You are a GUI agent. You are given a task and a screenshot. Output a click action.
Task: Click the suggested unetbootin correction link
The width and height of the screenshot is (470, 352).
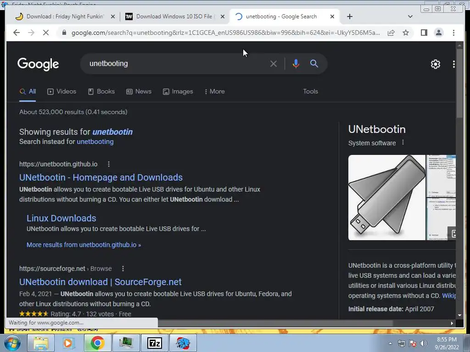[x=112, y=132]
